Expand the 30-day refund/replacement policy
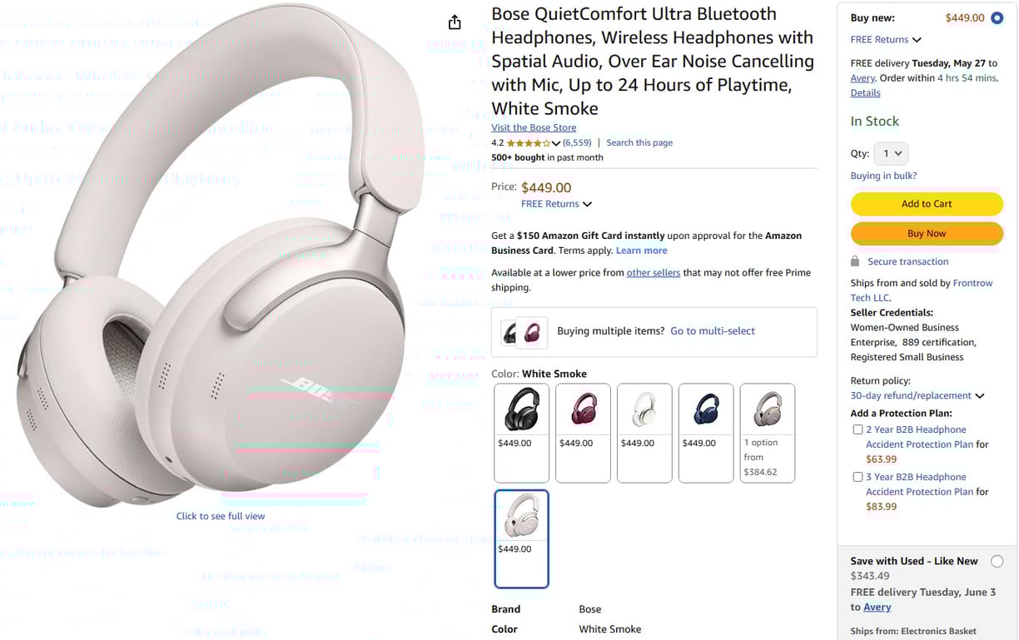The height and width of the screenshot is (640, 1019). [x=917, y=395]
